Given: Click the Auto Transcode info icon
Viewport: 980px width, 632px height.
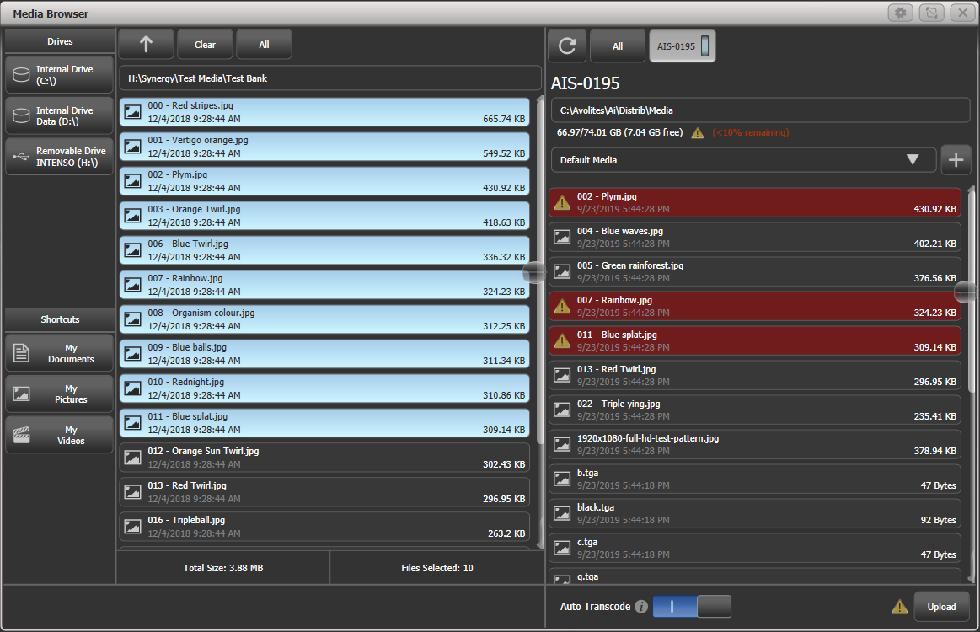Looking at the screenshot, I should pos(641,607).
